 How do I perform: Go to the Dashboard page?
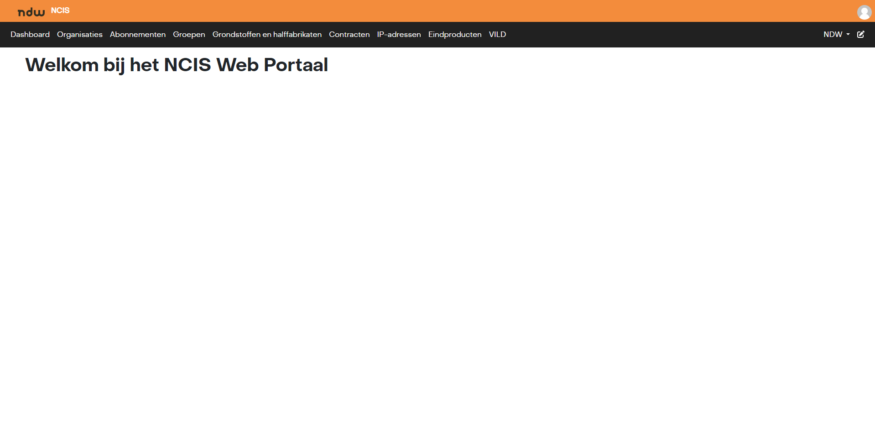click(x=30, y=34)
